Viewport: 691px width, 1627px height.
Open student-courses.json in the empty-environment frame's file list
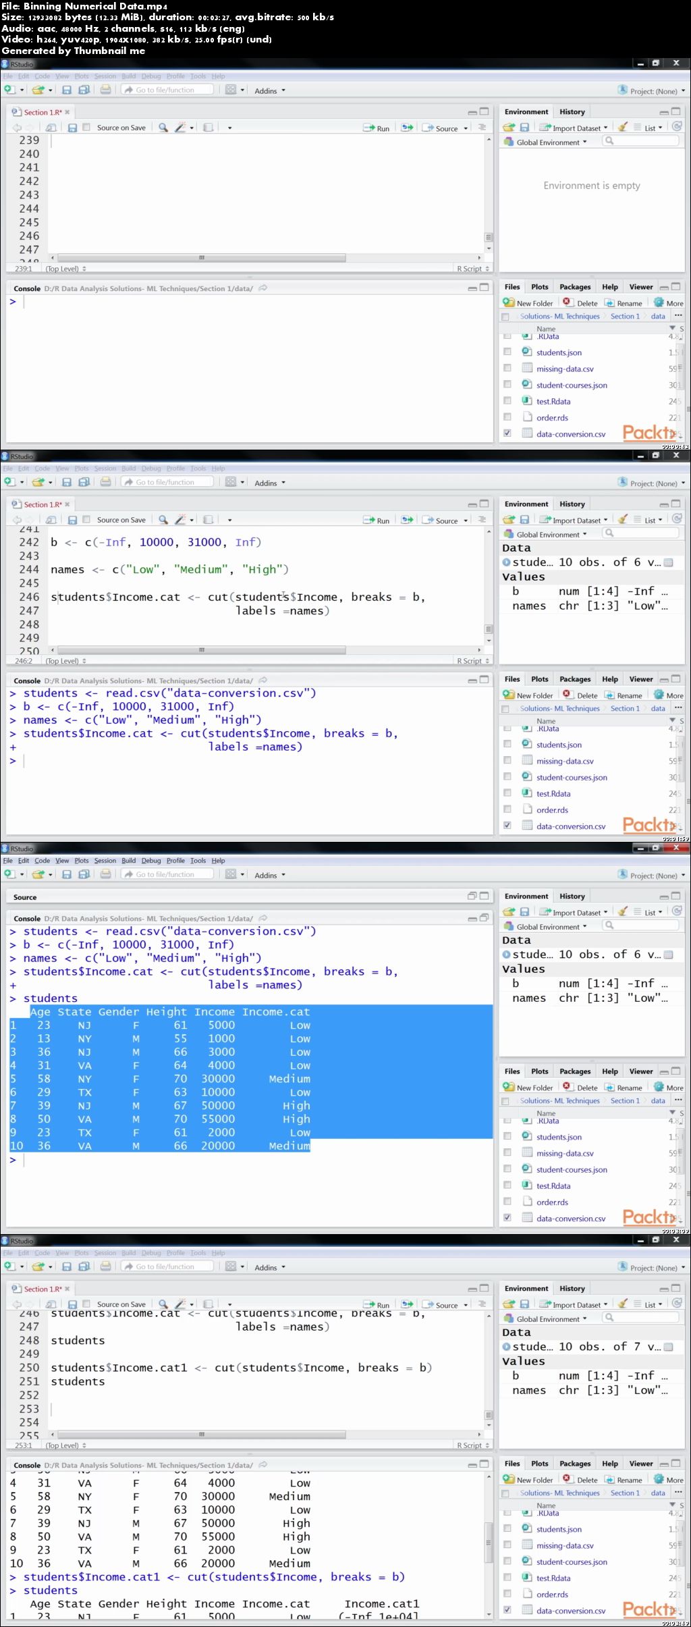pyautogui.click(x=572, y=385)
